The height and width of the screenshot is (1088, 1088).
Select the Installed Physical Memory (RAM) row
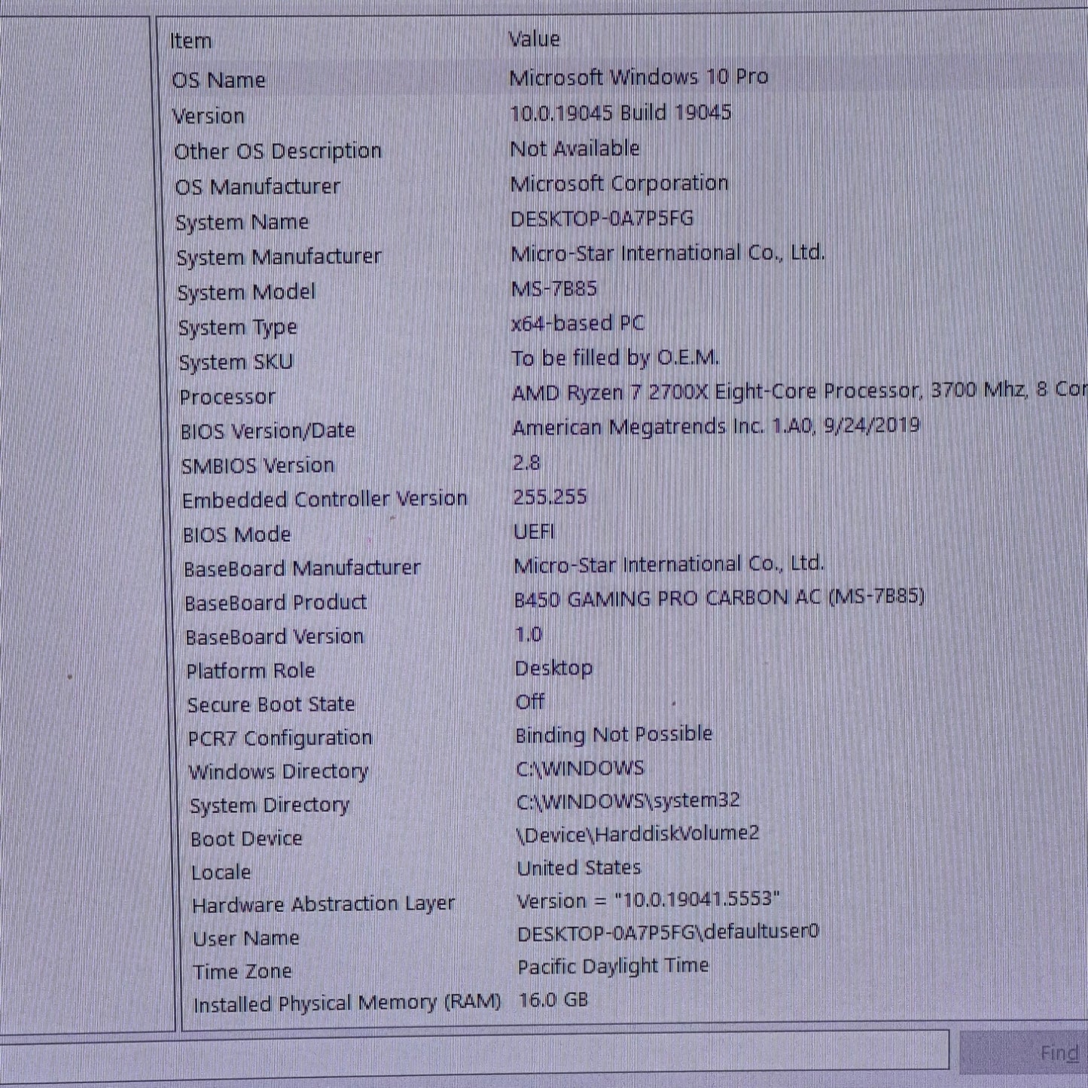(346, 1004)
